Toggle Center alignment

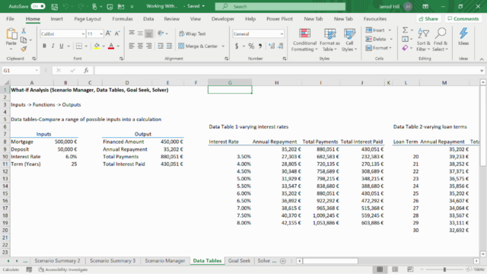(140, 46)
